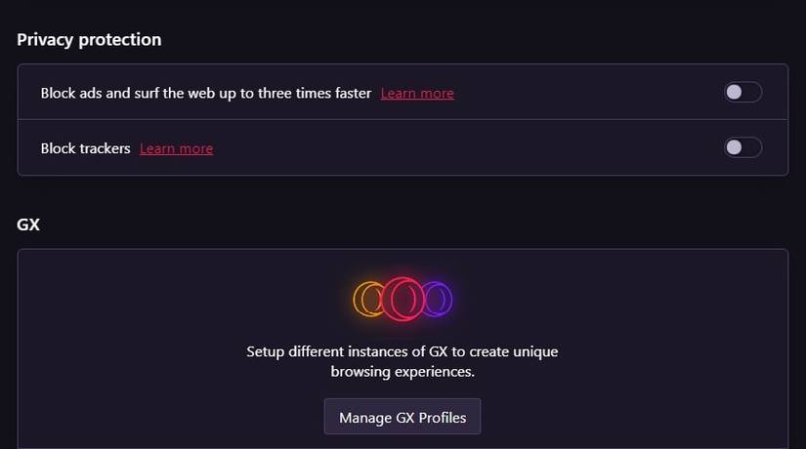The image size is (806, 449).
Task: Click empty space in the Block trackers row
Action: pyautogui.click(x=469, y=148)
